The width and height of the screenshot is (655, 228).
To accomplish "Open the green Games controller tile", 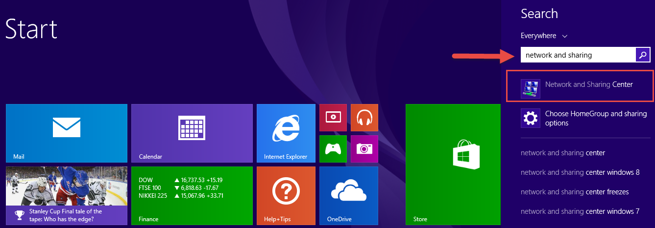I will [x=333, y=149].
